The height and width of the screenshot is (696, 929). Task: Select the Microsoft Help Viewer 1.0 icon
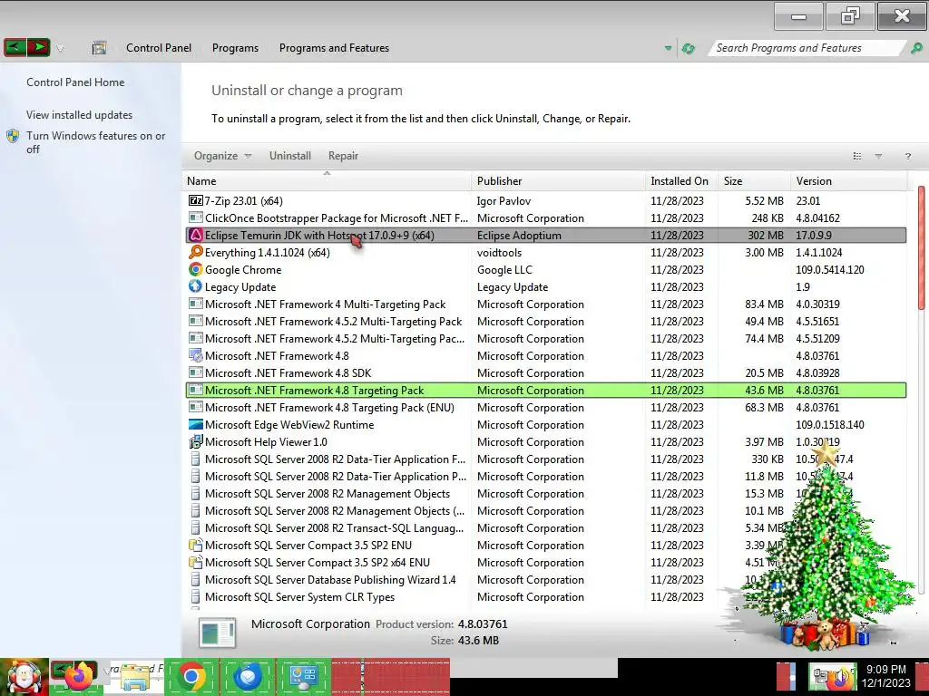(196, 442)
